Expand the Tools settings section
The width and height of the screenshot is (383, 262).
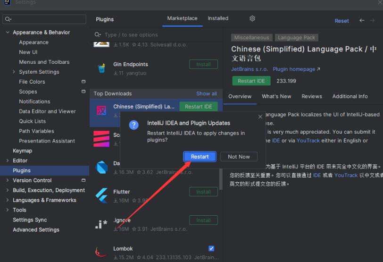click(x=8, y=210)
